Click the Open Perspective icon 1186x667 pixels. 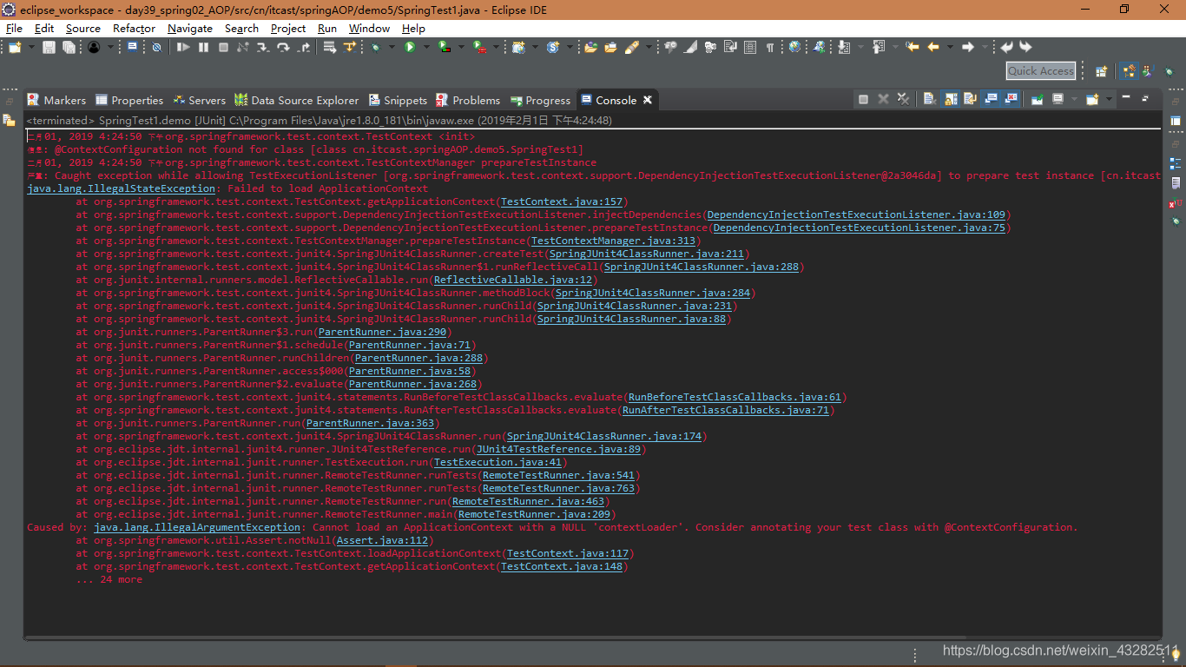pos(1101,71)
